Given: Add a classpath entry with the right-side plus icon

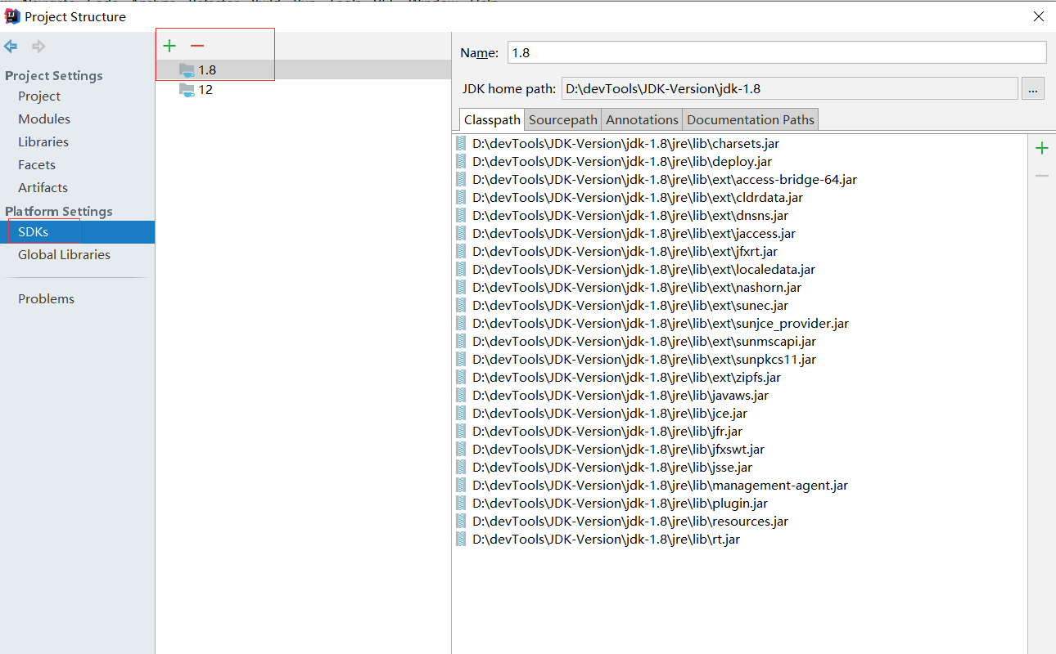Looking at the screenshot, I should pos(1041,148).
